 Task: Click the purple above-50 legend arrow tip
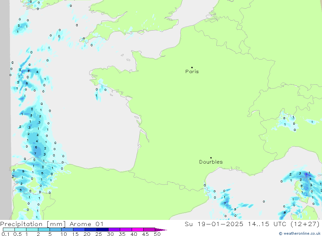tap(161, 230)
